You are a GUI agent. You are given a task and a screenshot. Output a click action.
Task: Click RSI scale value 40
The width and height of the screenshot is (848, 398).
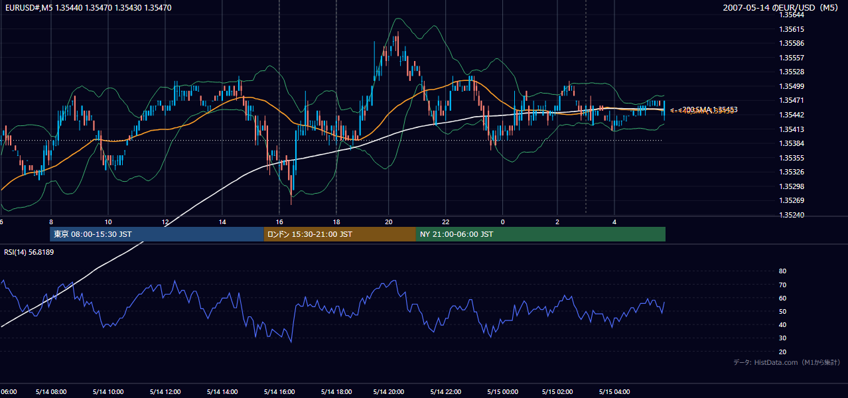click(782, 324)
